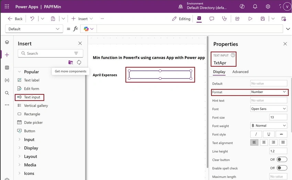The width and height of the screenshot is (292, 180).
Task: Switch to the Advanced tab
Action: (x=240, y=72)
